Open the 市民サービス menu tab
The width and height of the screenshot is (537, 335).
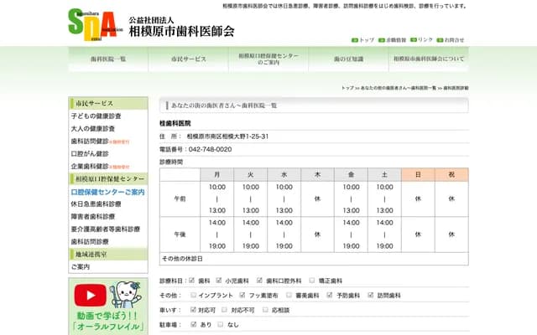tap(189, 59)
